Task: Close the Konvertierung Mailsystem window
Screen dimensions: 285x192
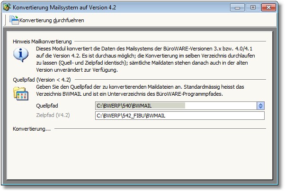Action: tap(268, 7)
